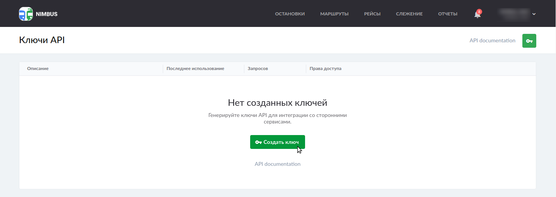Click the Nimbus bus logo icon
556x197 pixels.
click(26, 14)
